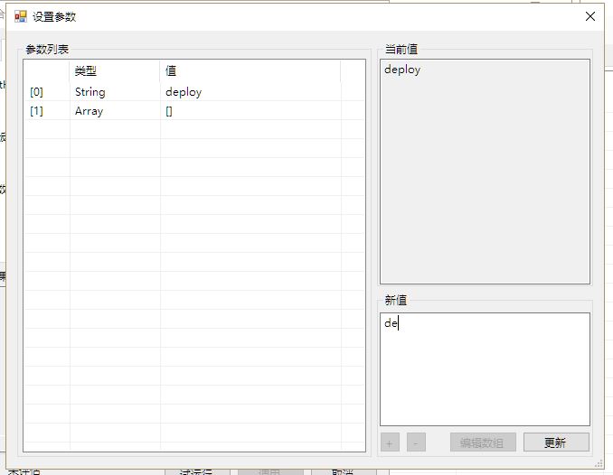The height and width of the screenshot is (475, 613).
Task: Select the [] value cell
Action: click(x=250, y=111)
